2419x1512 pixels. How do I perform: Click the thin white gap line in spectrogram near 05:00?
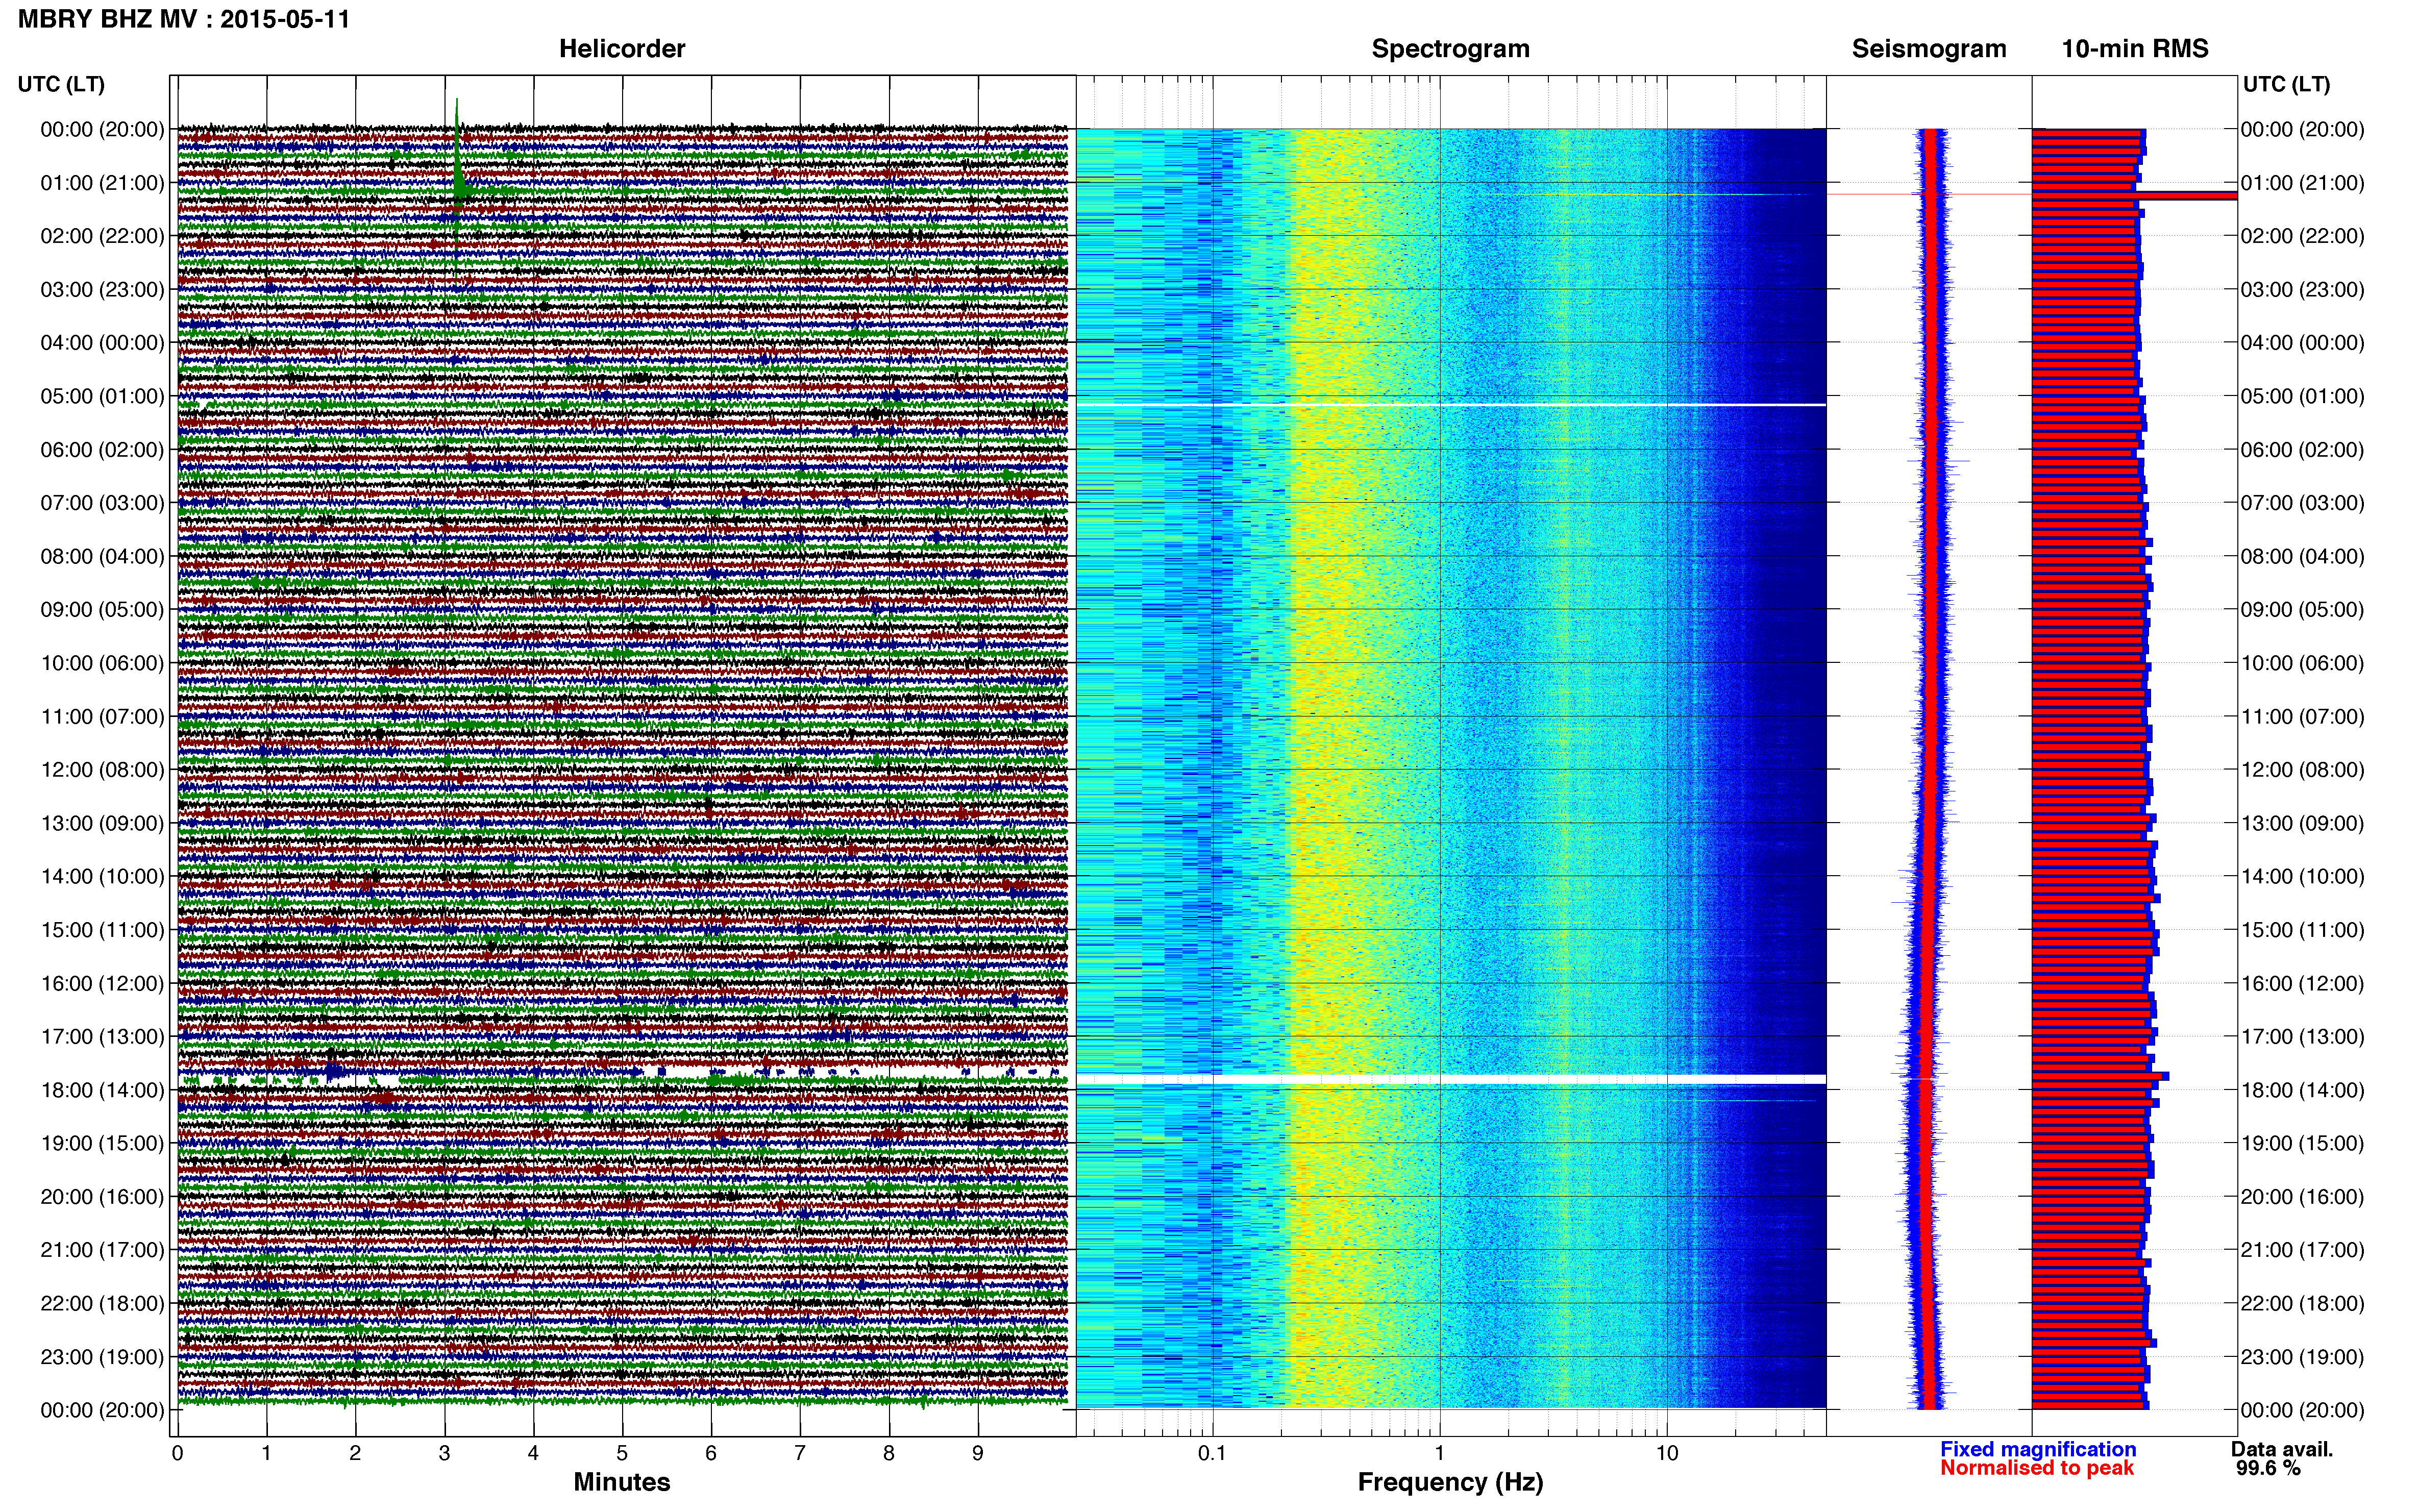pos(1451,405)
